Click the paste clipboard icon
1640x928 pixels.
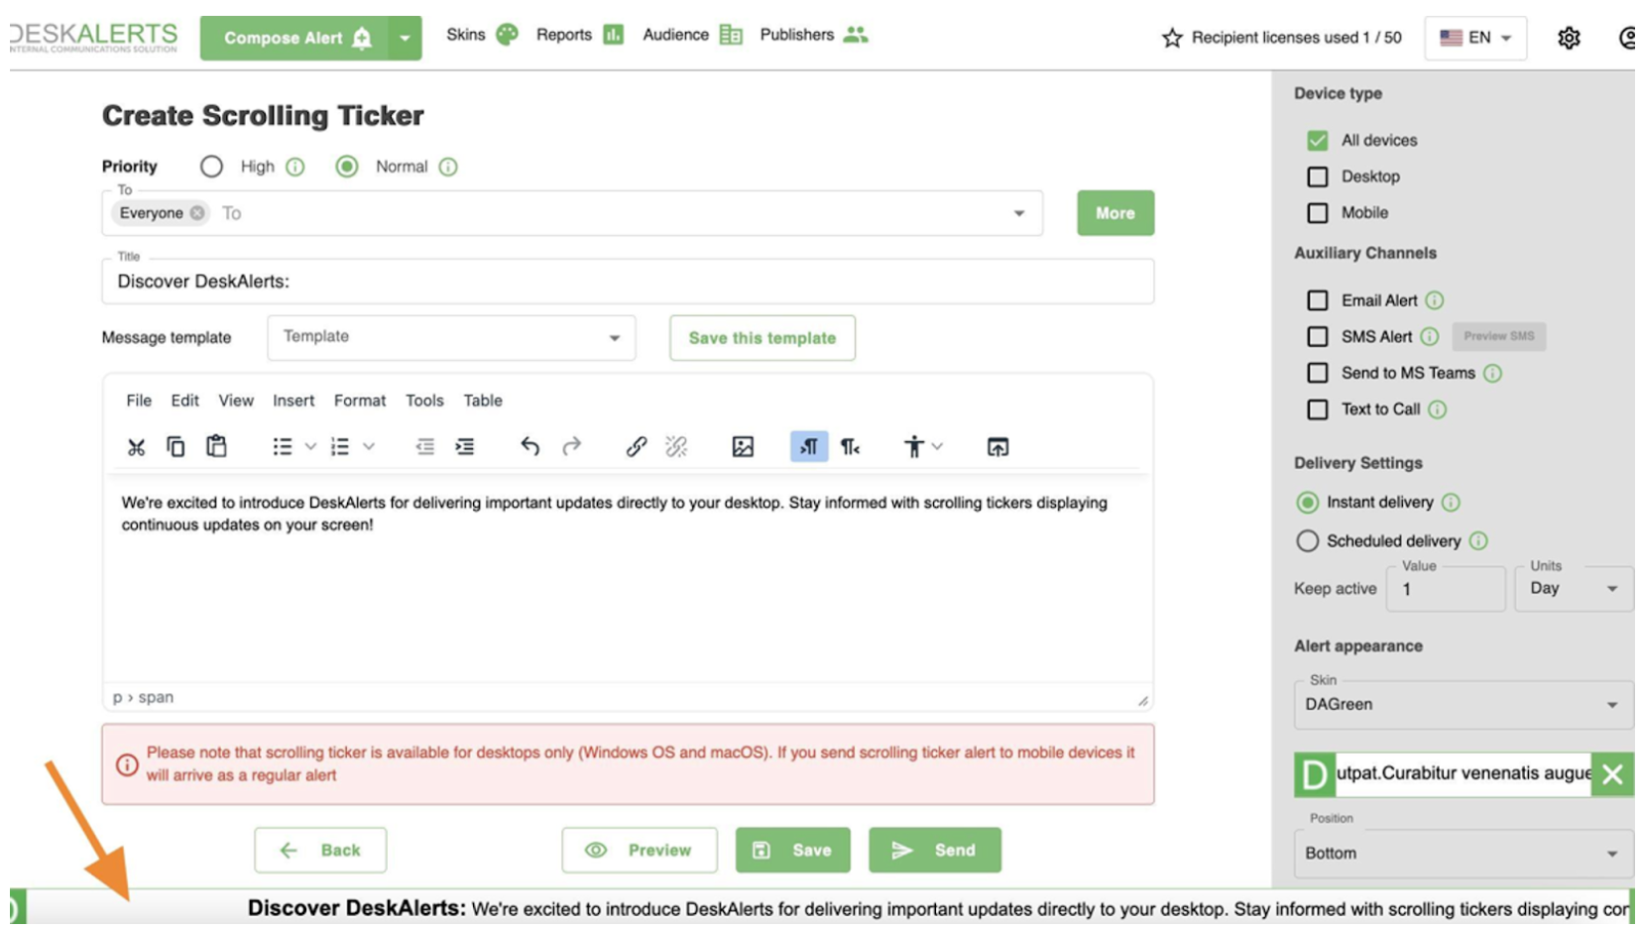pos(216,447)
